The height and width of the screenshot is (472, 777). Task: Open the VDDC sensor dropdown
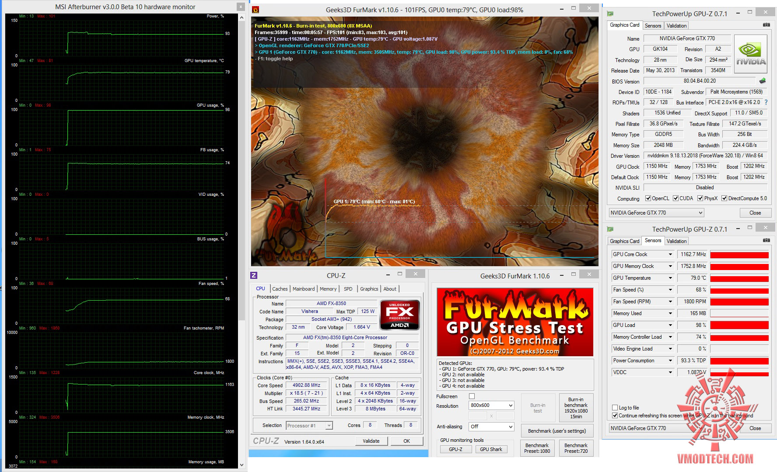pos(670,372)
